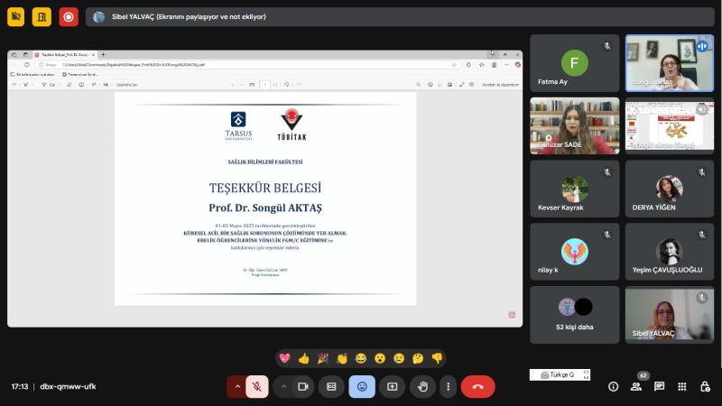This screenshot has height=406, width=722.
Task: Click the yellow crossed-out camera icon
Action: click(15, 17)
